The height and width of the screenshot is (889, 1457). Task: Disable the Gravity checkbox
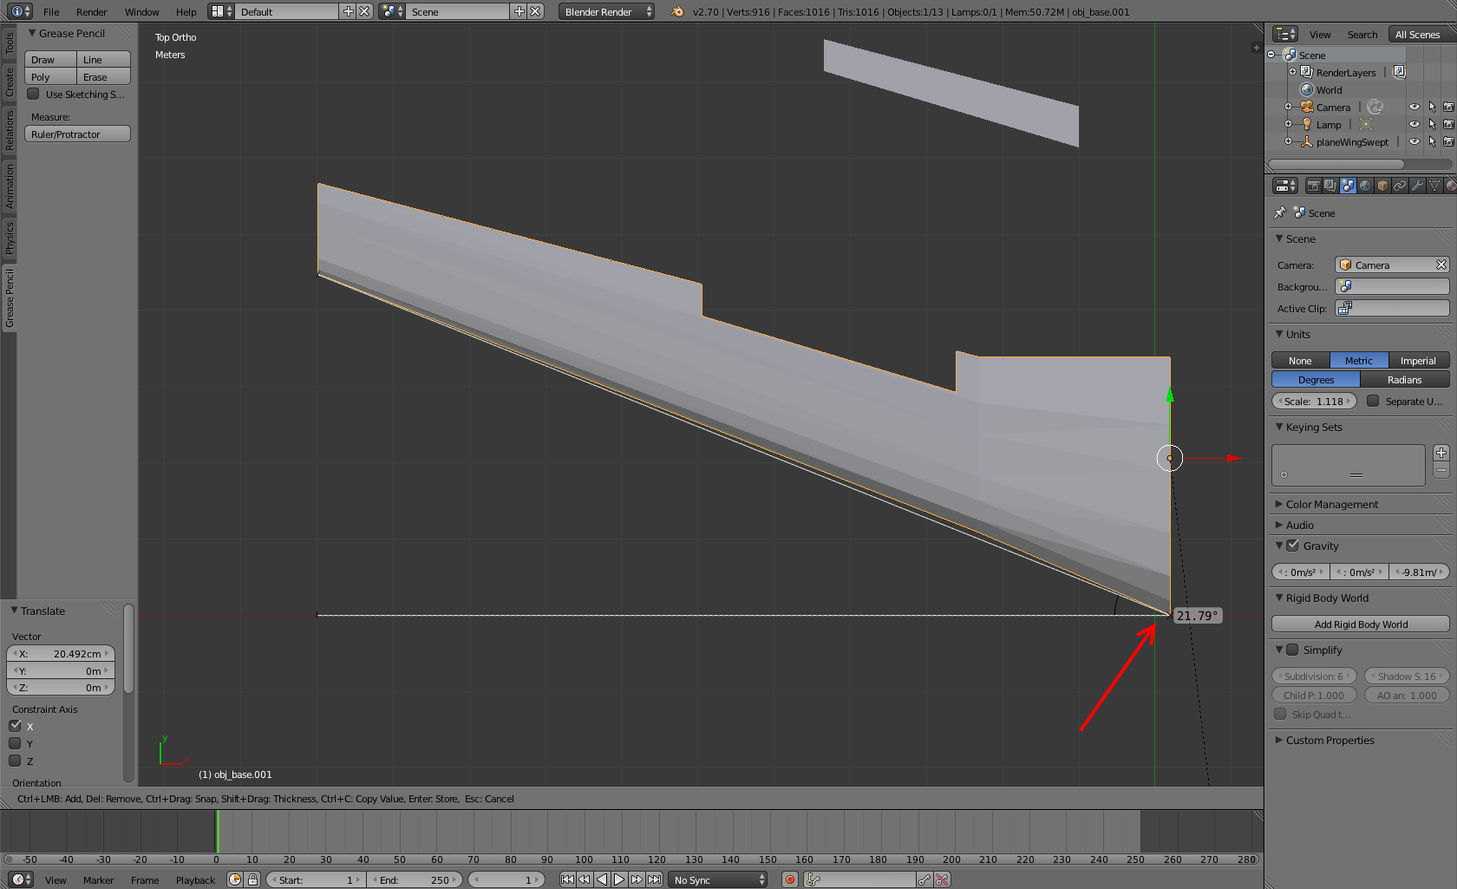click(1293, 546)
